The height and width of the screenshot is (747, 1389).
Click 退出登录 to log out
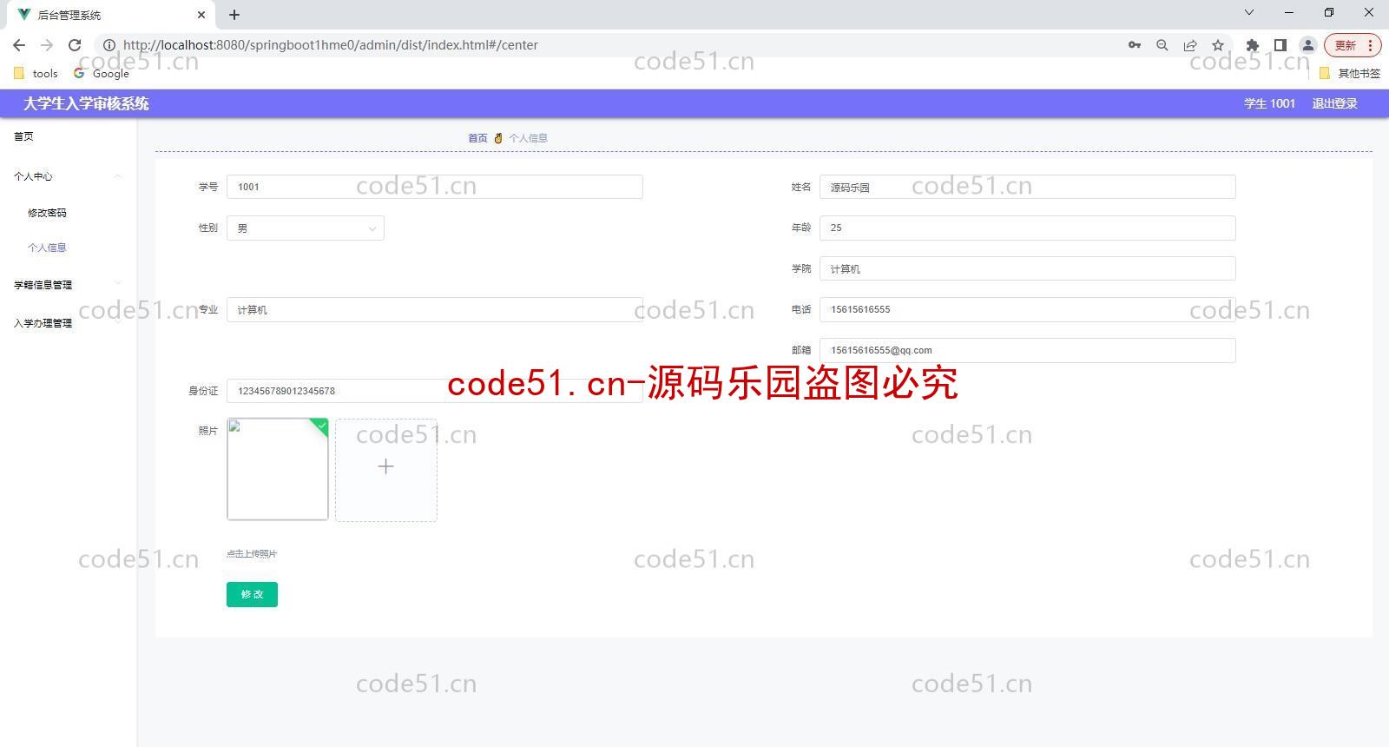[x=1334, y=103]
